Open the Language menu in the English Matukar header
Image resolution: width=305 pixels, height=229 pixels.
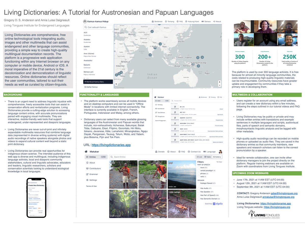tap(209, 152)
